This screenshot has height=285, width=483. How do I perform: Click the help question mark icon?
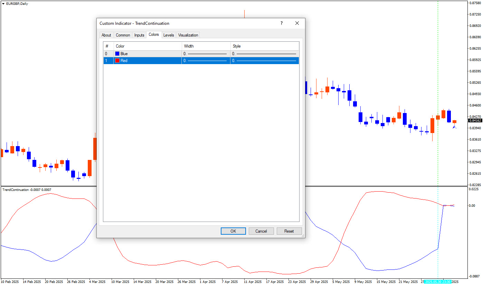[x=281, y=23]
